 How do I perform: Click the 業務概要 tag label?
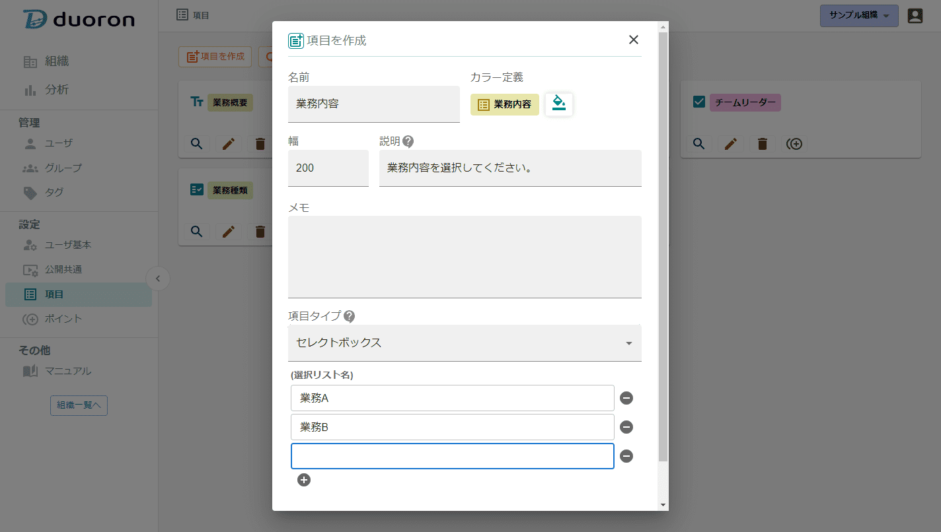[230, 102]
